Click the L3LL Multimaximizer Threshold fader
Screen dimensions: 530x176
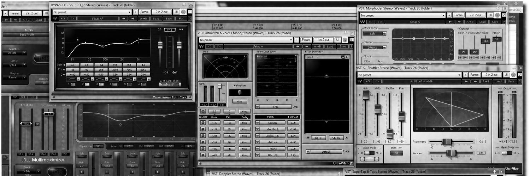point(26,124)
